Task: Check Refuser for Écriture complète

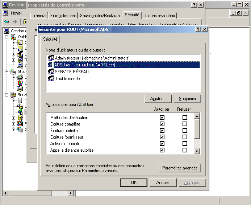Action: [x=185, y=124]
